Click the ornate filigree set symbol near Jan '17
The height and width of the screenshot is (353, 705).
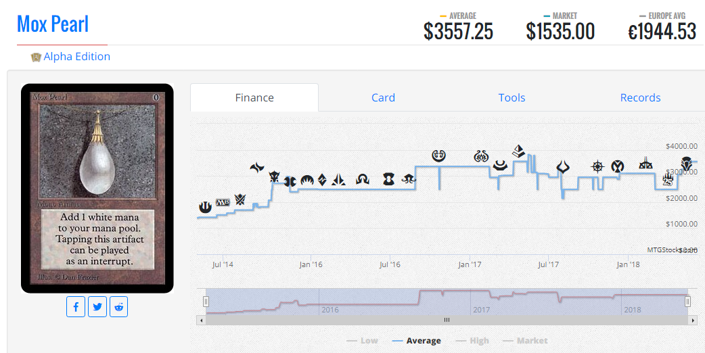pos(481,156)
